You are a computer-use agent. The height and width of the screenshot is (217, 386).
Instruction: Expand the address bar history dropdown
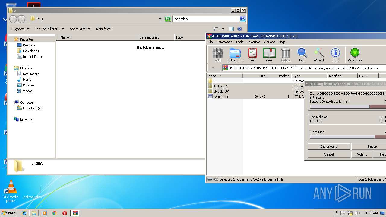160,19
